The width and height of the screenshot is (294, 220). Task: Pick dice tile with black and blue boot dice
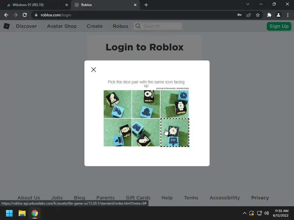(x=117, y=104)
